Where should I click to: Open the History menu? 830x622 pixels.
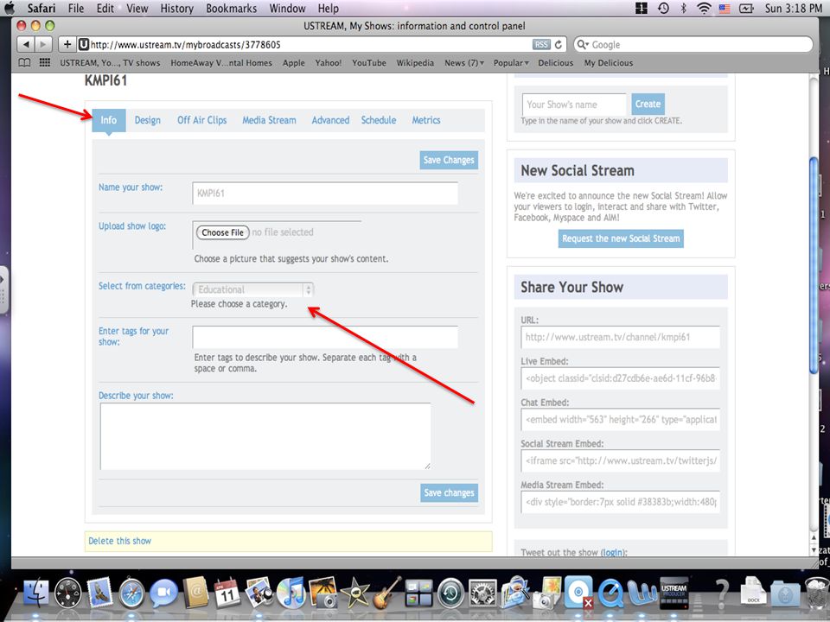(176, 8)
